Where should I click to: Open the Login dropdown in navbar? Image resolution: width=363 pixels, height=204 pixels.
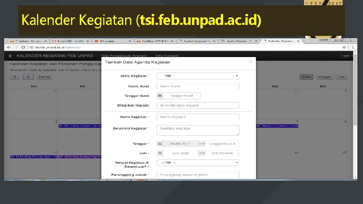[347, 56]
